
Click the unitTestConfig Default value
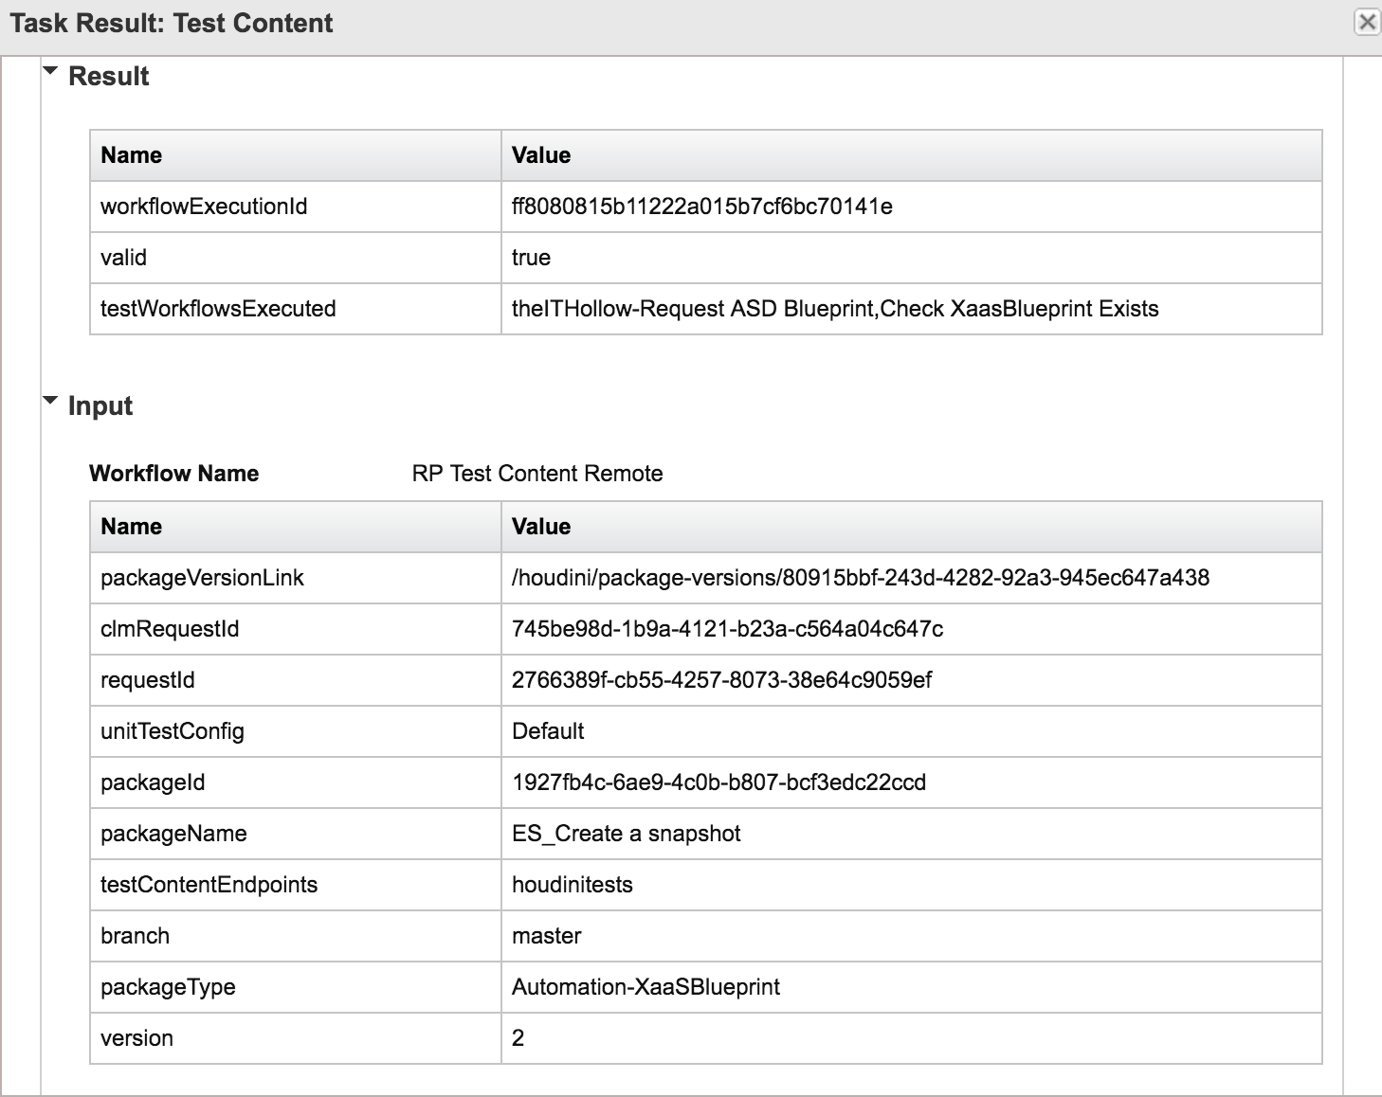548,731
